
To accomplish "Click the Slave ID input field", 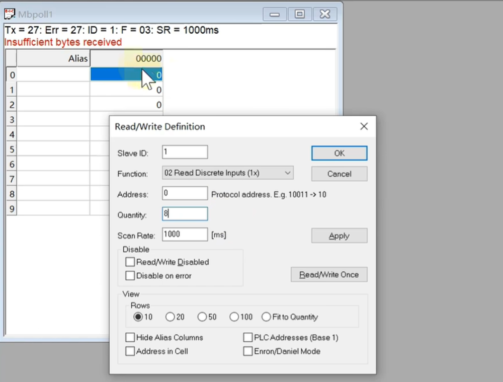I will tap(185, 152).
